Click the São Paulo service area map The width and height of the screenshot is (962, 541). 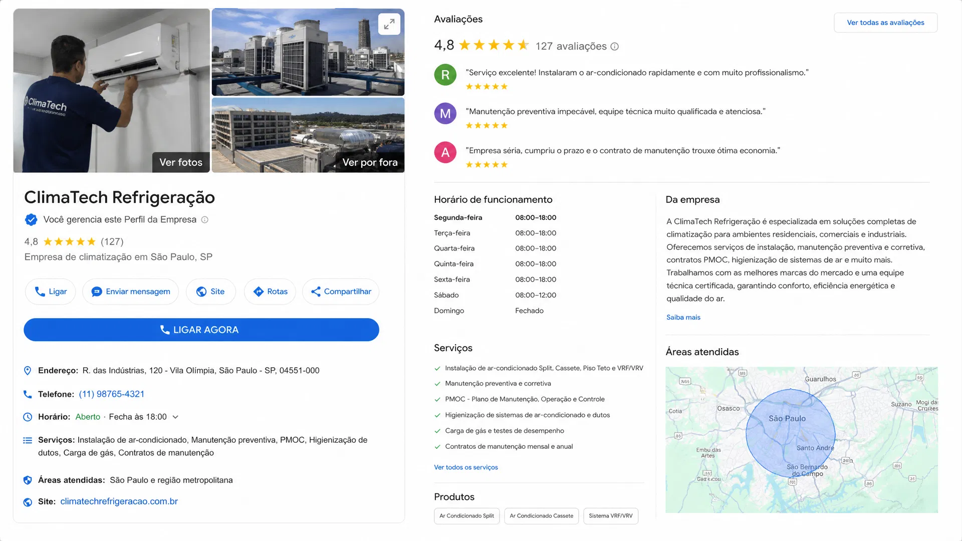click(x=801, y=440)
